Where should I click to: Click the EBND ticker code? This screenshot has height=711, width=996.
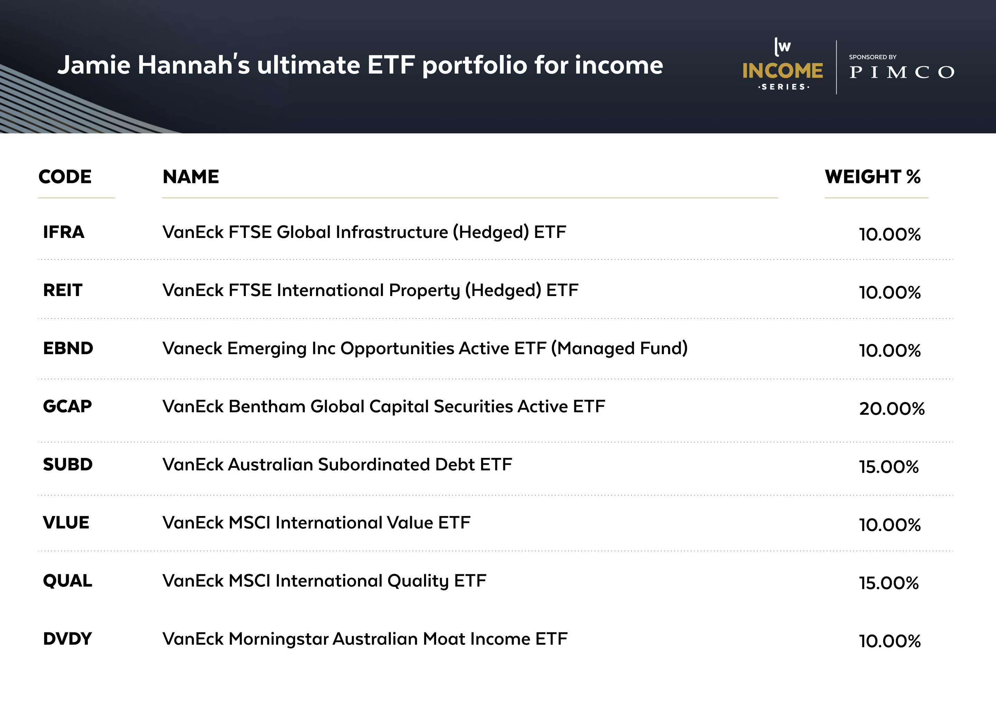(68, 349)
